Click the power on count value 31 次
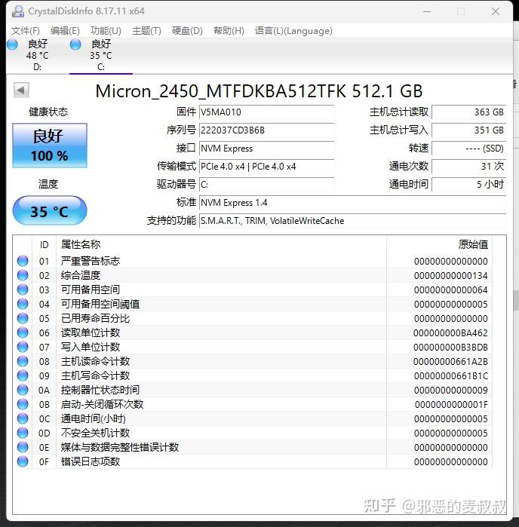 coord(469,167)
